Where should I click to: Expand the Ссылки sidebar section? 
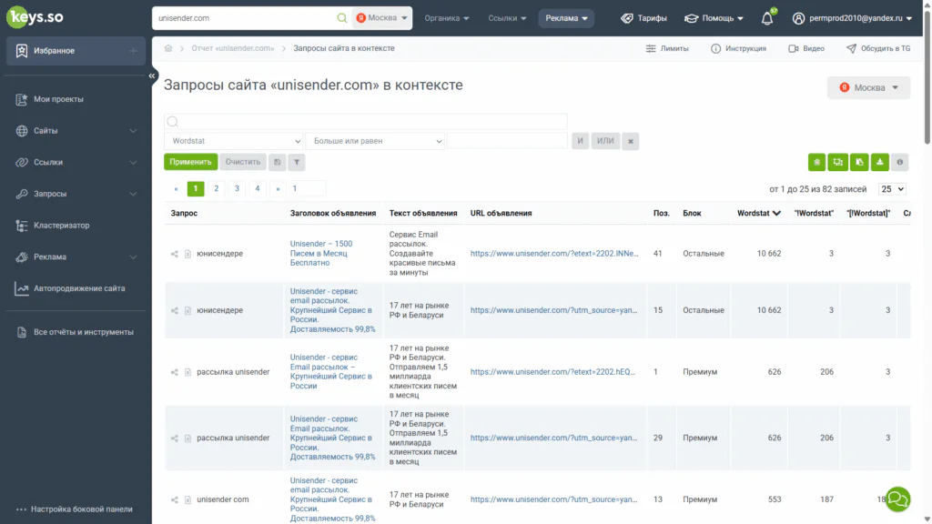coord(76,162)
